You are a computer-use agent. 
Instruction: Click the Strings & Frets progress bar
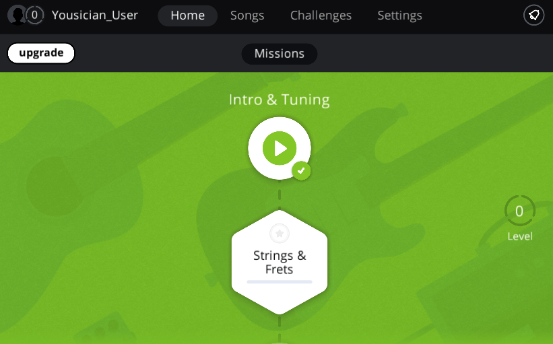[279, 281]
